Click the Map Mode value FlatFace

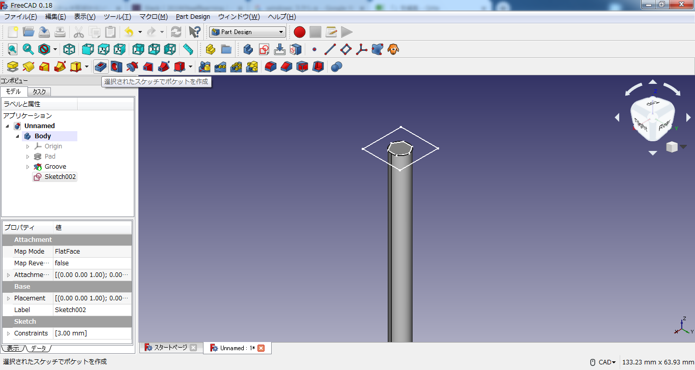pyautogui.click(x=92, y=252)
